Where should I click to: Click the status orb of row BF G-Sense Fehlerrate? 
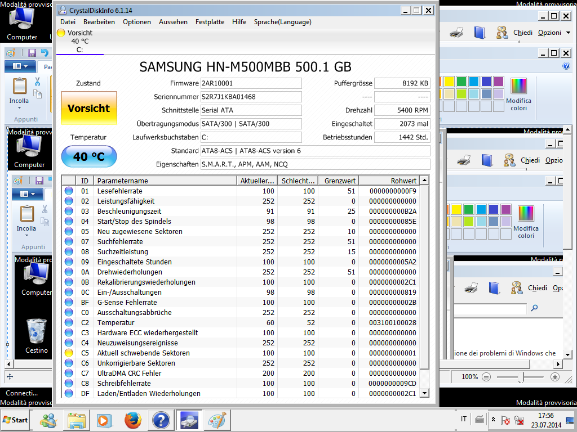click(x=68, y=302)
